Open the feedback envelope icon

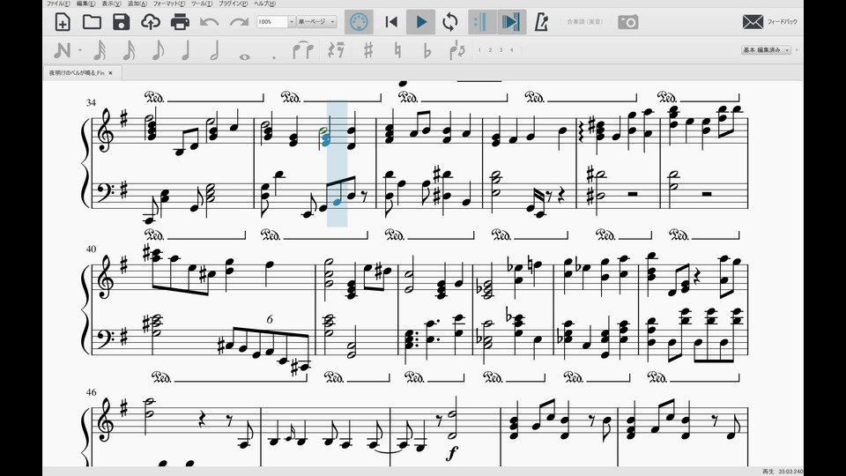coord(753,22)
